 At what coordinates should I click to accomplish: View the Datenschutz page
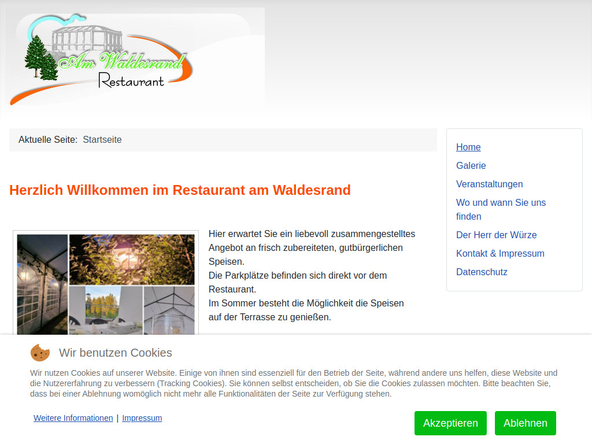pos(482,272)
